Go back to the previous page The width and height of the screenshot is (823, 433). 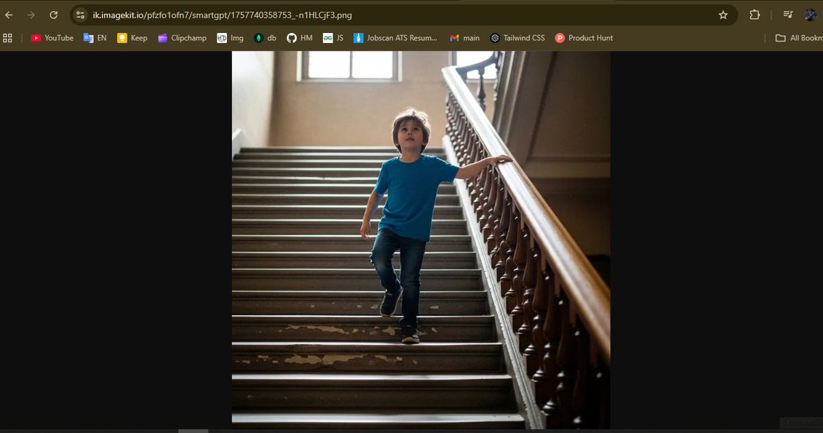click(x=9, y=14)
